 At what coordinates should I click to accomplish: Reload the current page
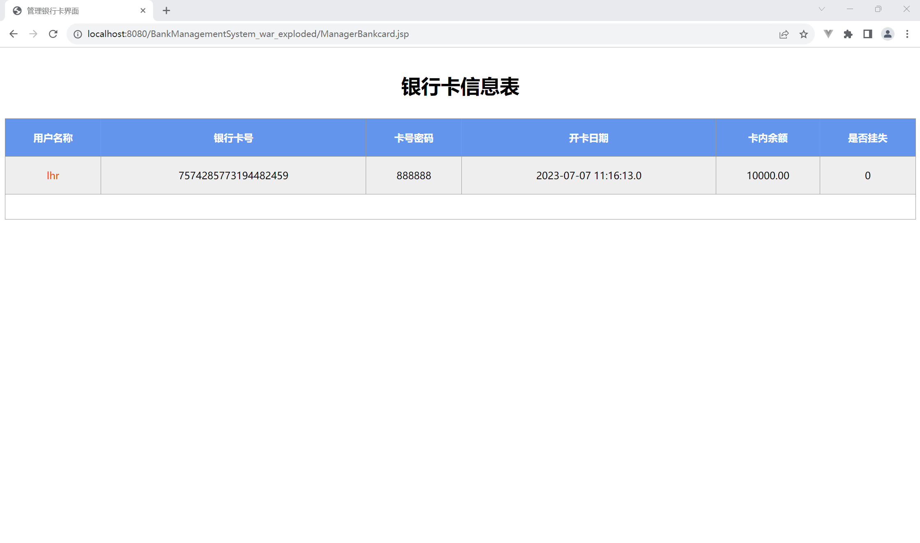tap(53, 34)
